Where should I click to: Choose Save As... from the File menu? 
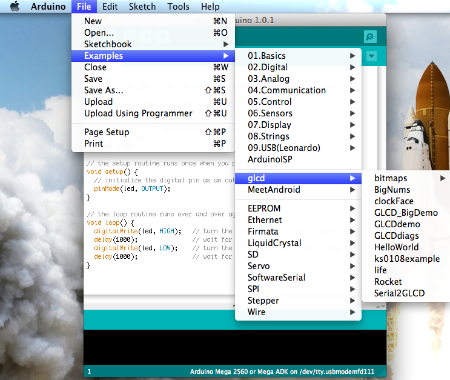coord(153,90)
